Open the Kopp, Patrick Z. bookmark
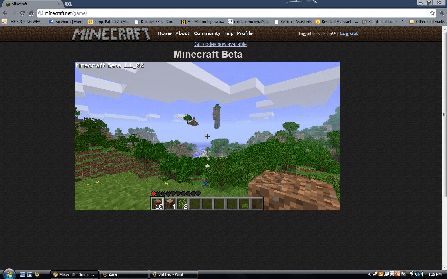This screenshot has width=447, height=279. (108, 22)
